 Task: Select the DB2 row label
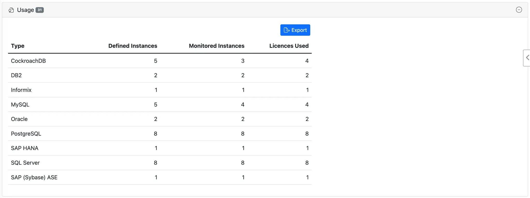coord(16,75)
